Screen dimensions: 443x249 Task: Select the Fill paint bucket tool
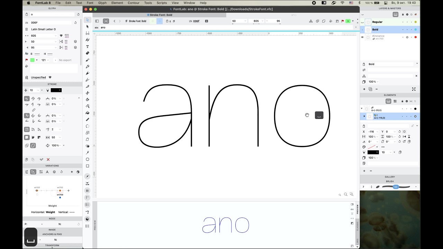click(x=88, y=113)
